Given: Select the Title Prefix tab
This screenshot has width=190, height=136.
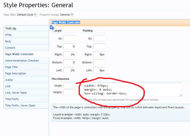Looking at the screenshot, I should point(12,99).
